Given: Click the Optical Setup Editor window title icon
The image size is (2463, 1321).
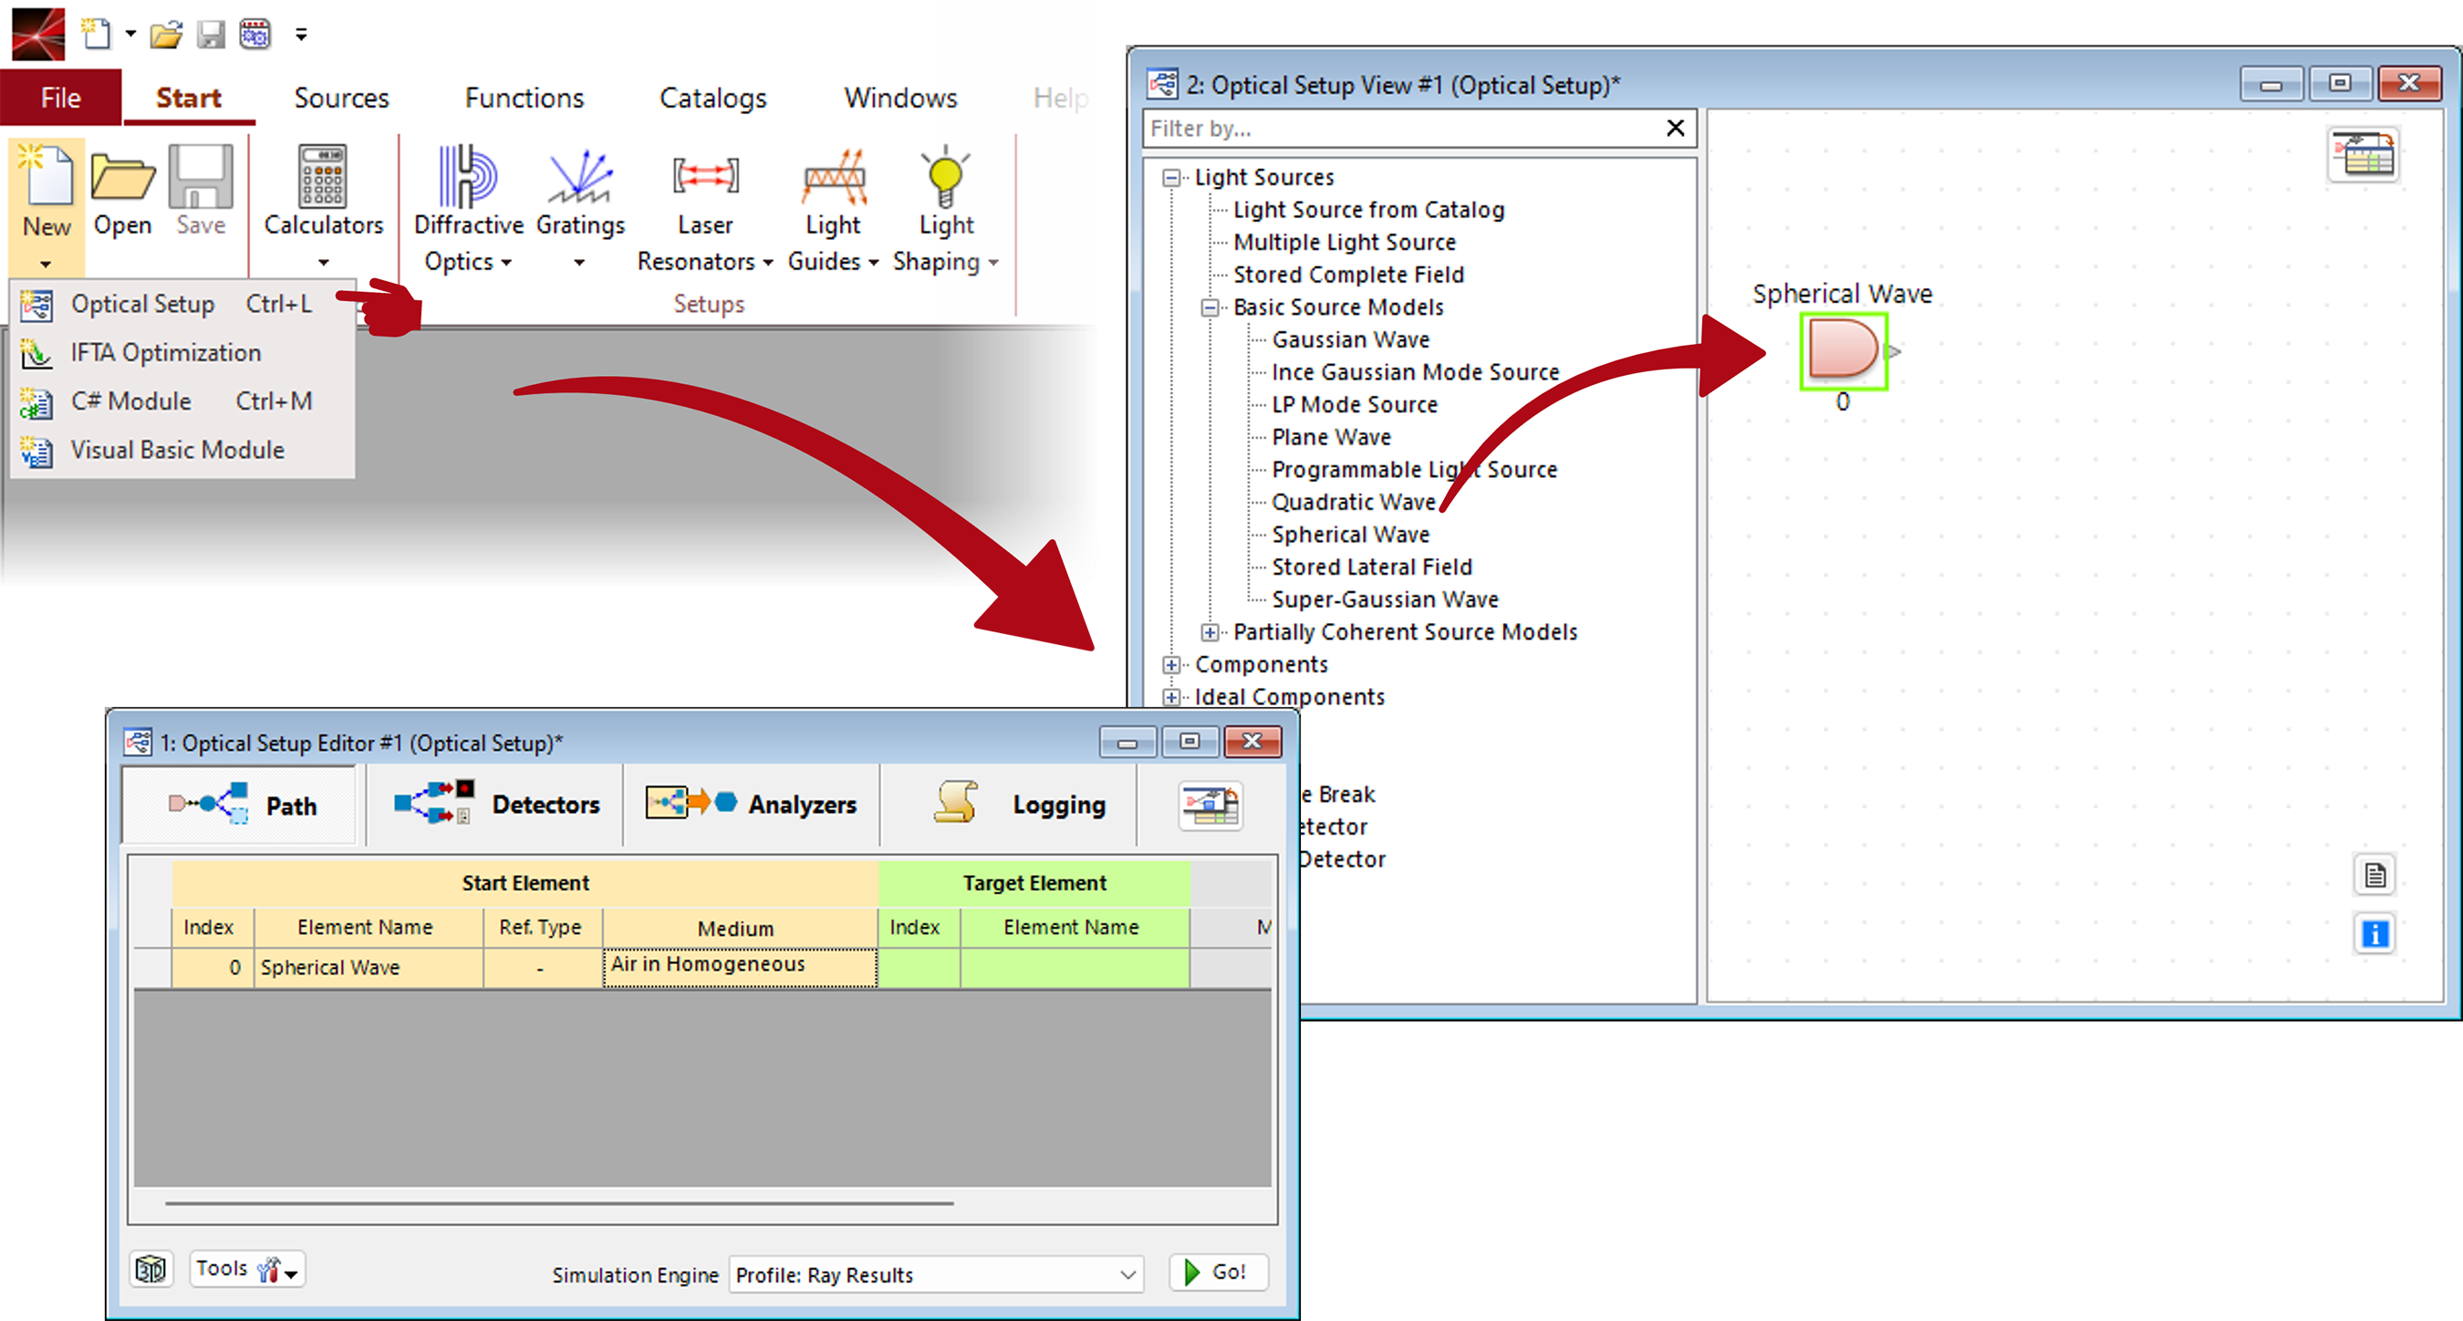Looking at the screenshot, I should click(138, 743).
